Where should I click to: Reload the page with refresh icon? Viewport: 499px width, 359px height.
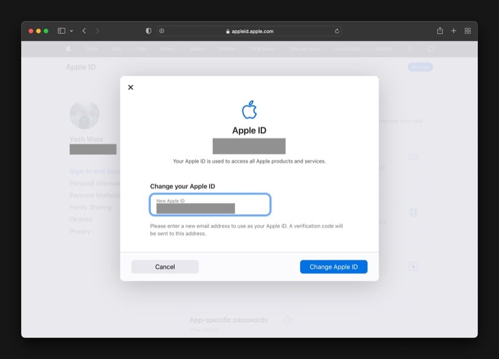(x=337, y=31)
